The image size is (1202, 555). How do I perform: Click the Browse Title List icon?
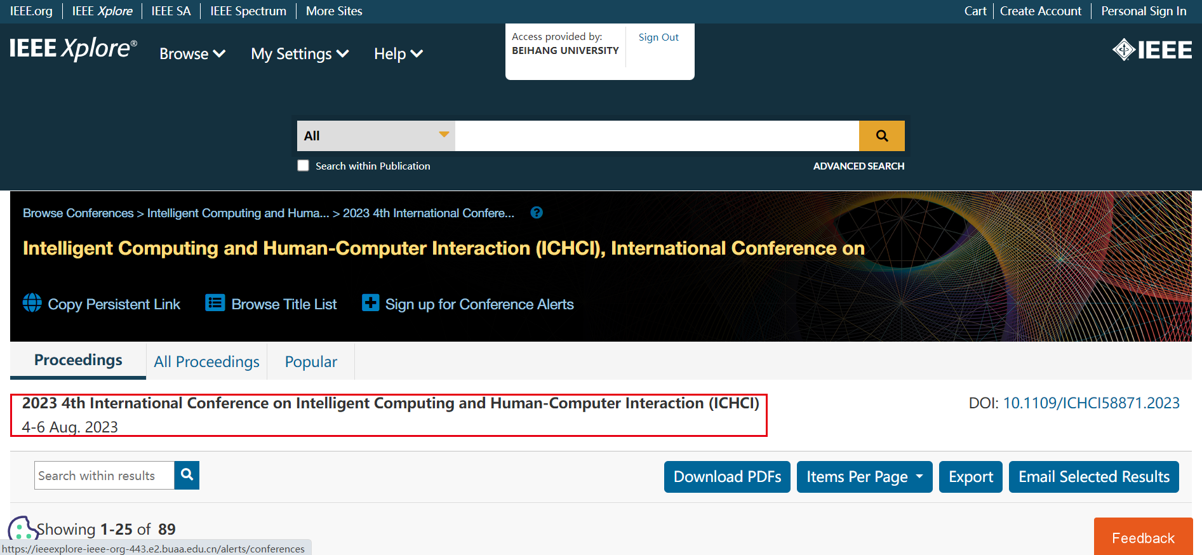[x=215, y=303]
